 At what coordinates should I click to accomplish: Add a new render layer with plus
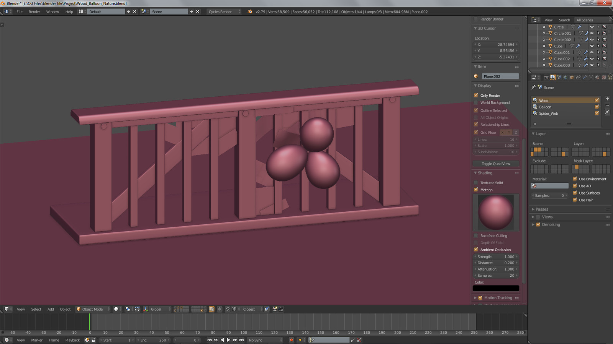click(x=607, y=99)
